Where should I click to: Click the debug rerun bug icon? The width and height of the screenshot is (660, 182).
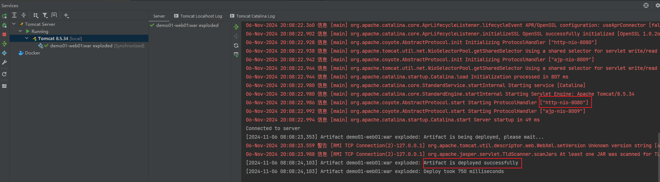4,25
